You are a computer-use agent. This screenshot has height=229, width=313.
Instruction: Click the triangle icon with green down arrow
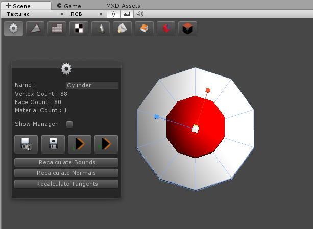pos(80,144)
